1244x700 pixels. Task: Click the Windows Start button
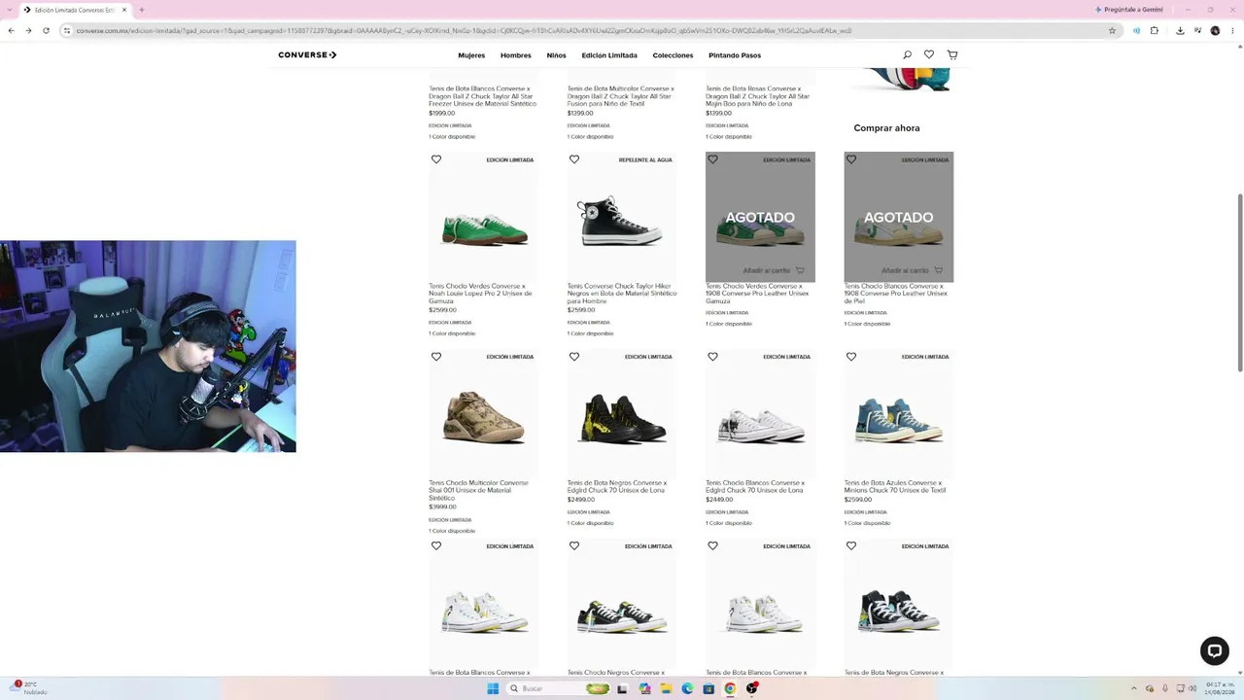click(493, 688)
